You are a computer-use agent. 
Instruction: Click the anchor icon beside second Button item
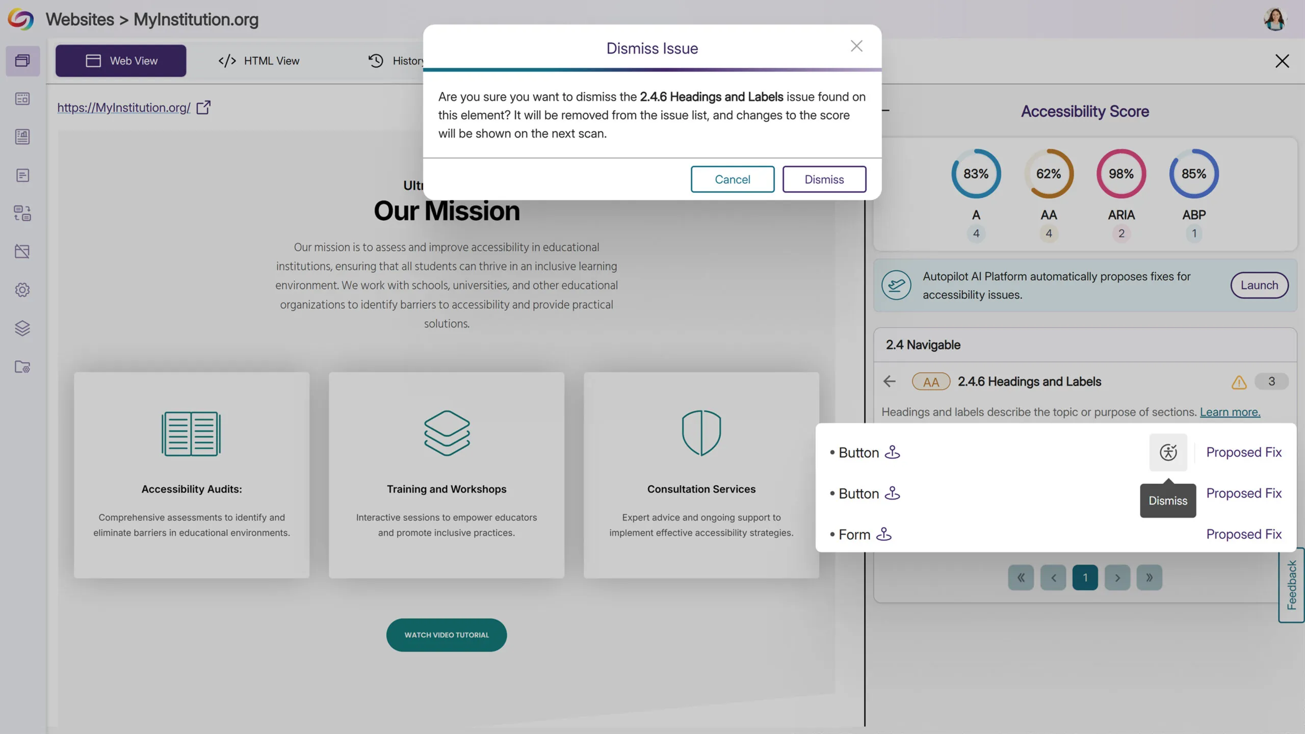coord(892,493)
